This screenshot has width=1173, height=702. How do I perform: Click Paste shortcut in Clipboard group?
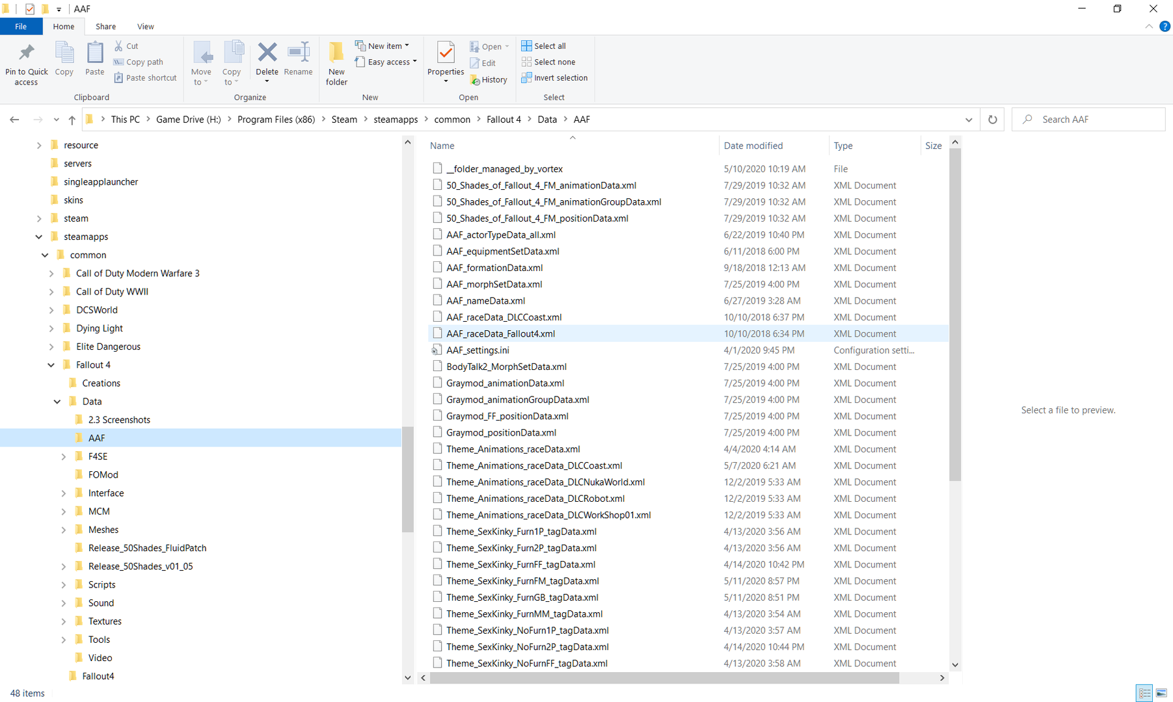point(145,77)
